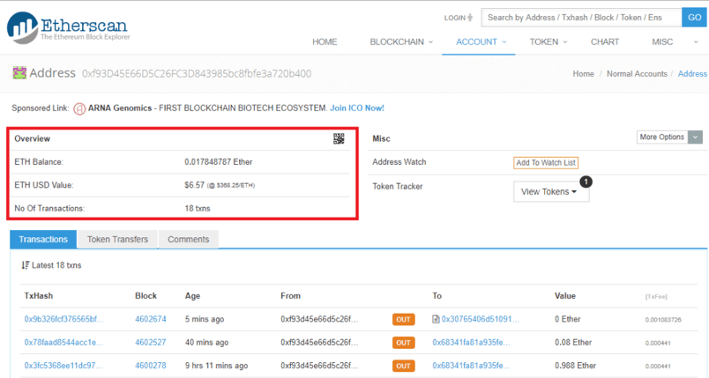Click the 0.001083726 transaction fee
The image size is (709, 378).
coord(663,320)
